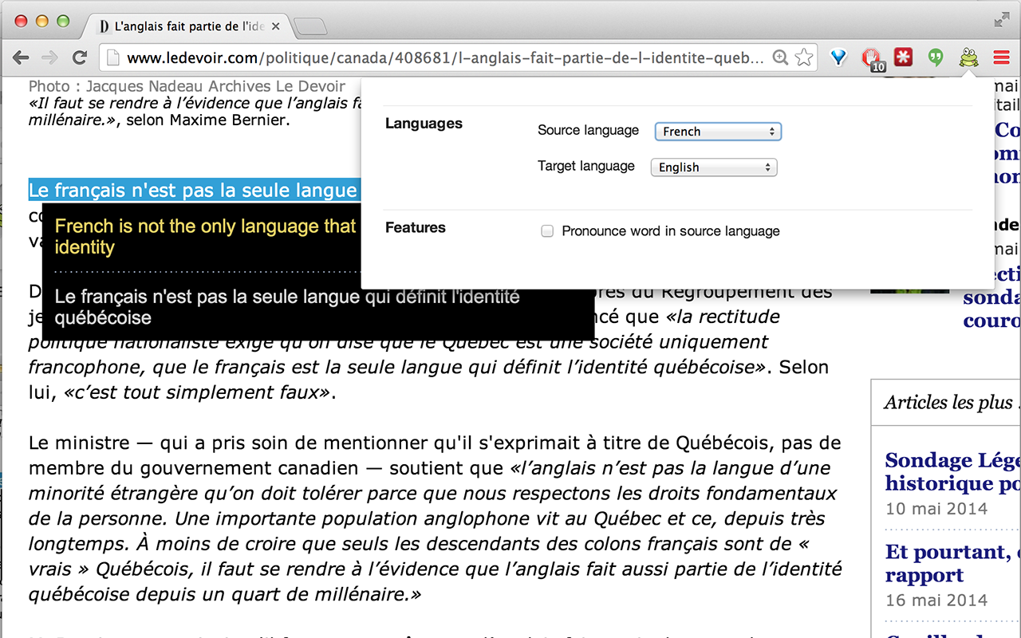The width and height of the screenshot is (1021, 638).
Task: Open the Chrome hamburger menu
Action: pos(1001,57)
